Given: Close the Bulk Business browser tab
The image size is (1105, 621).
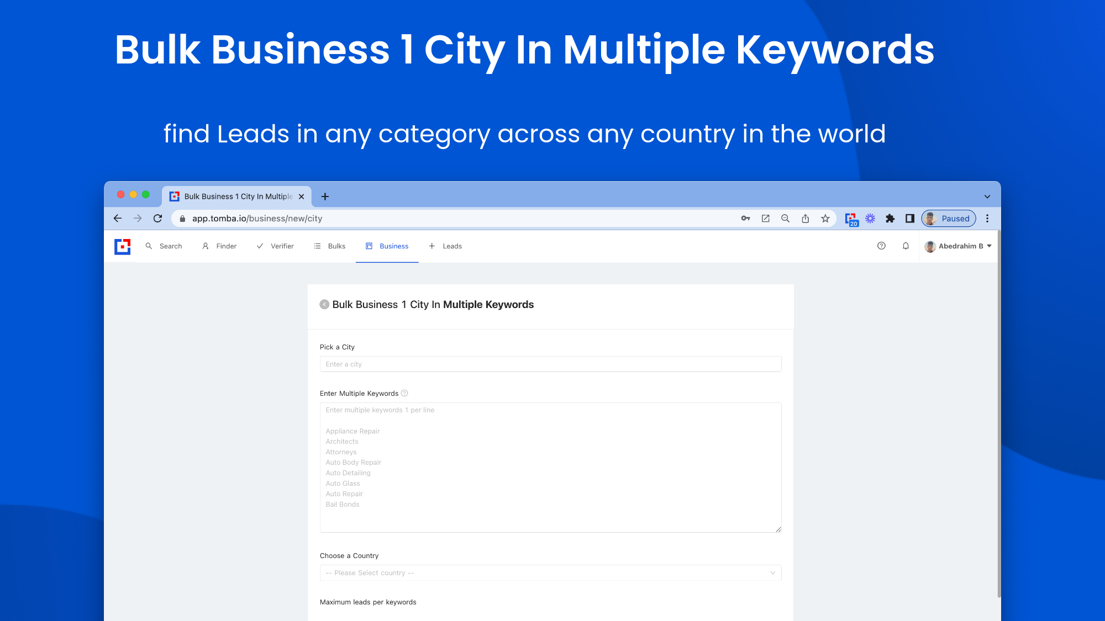Looking at the screenshot, I should coord(301,197).
